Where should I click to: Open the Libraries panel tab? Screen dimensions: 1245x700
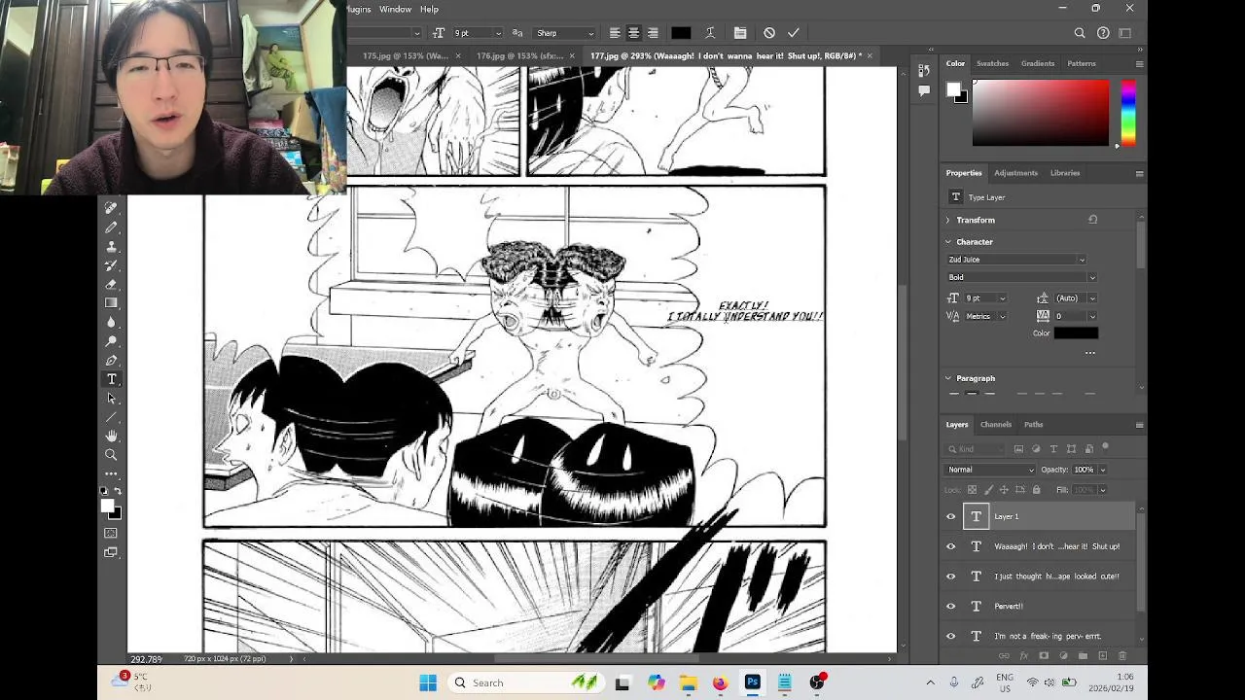(x=1065, y=173)
